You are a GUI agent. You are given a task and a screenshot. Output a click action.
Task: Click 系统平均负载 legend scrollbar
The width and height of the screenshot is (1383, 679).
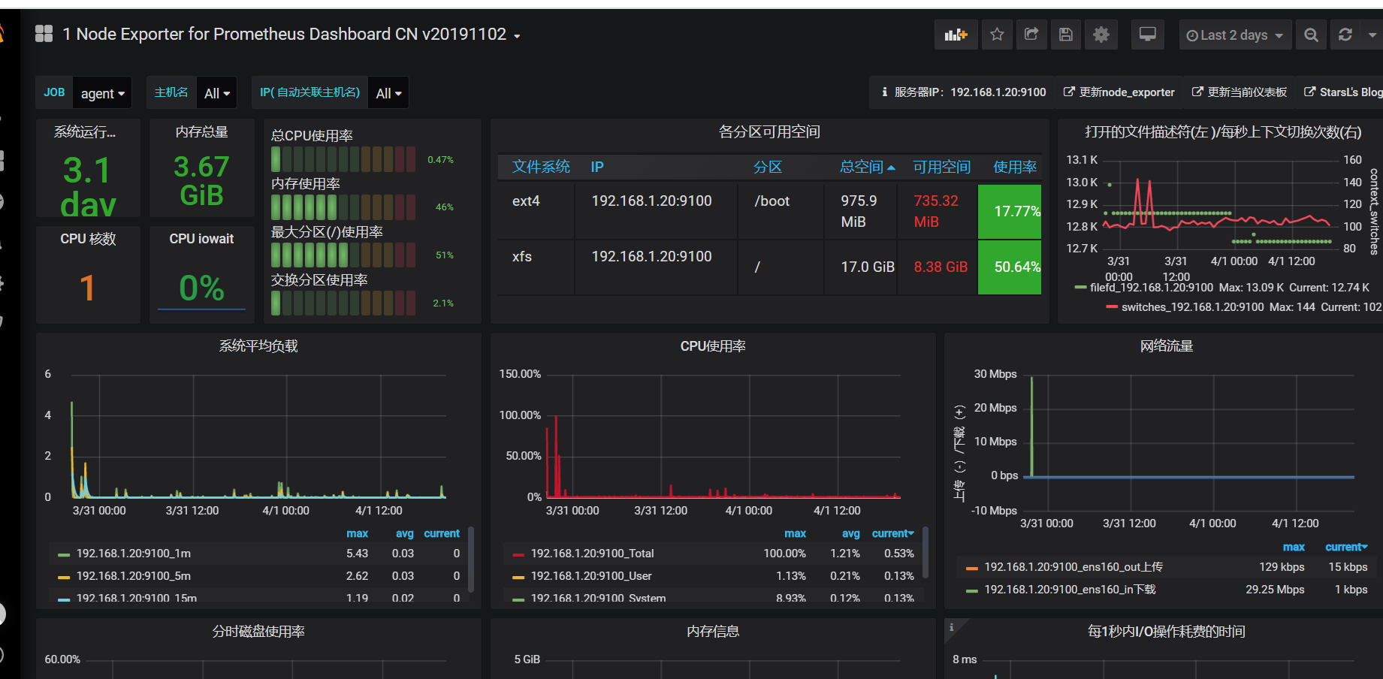point(471,560)
